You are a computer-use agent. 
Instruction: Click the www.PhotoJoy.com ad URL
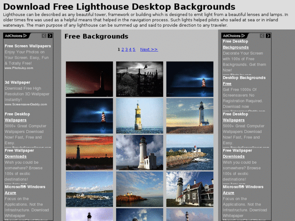pos(19,68)
